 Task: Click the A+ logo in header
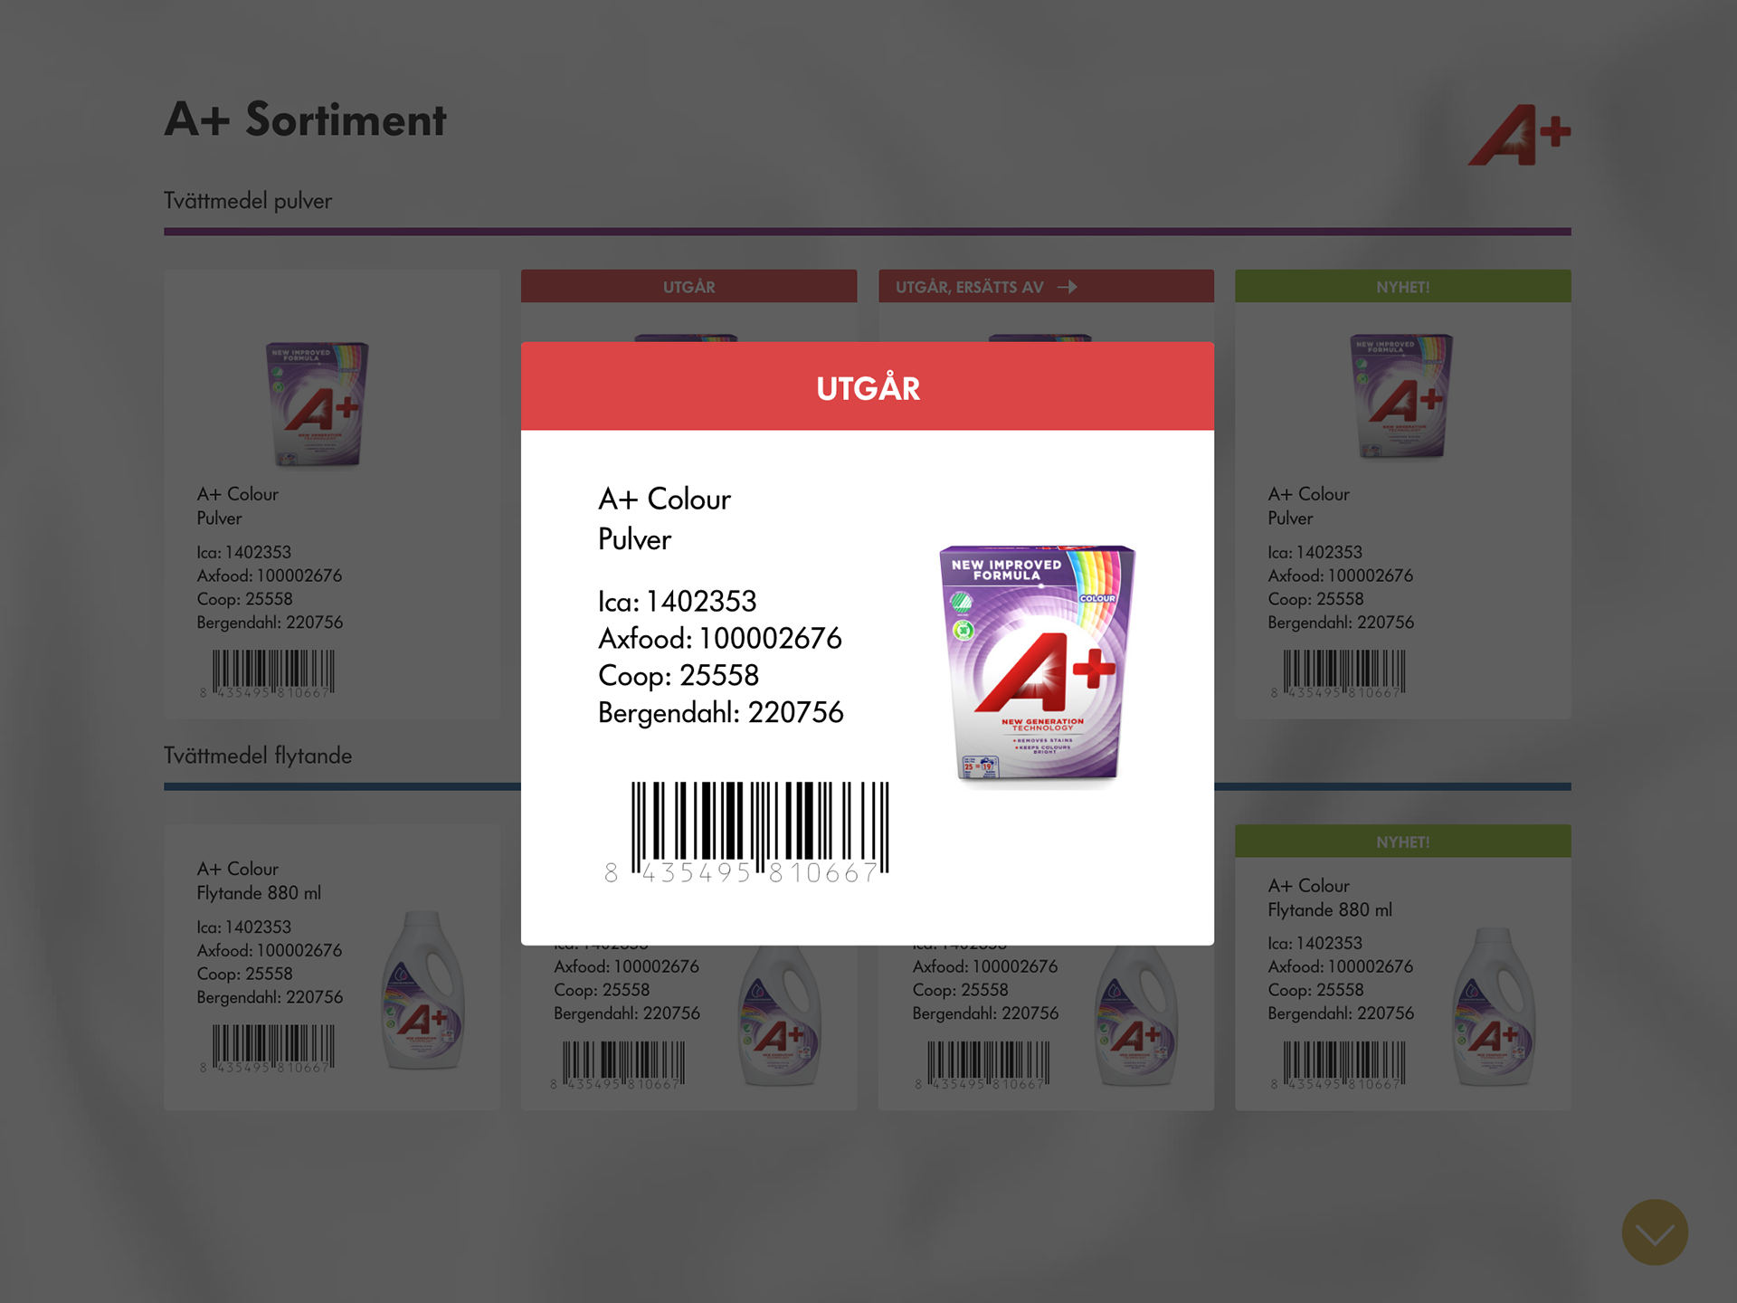click(1519, 135)
